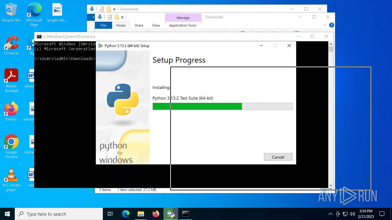This screenshot has height=220, width=392.
Task: Click New folder icon in front Downloads toolbar
Action: coord(117,17)
